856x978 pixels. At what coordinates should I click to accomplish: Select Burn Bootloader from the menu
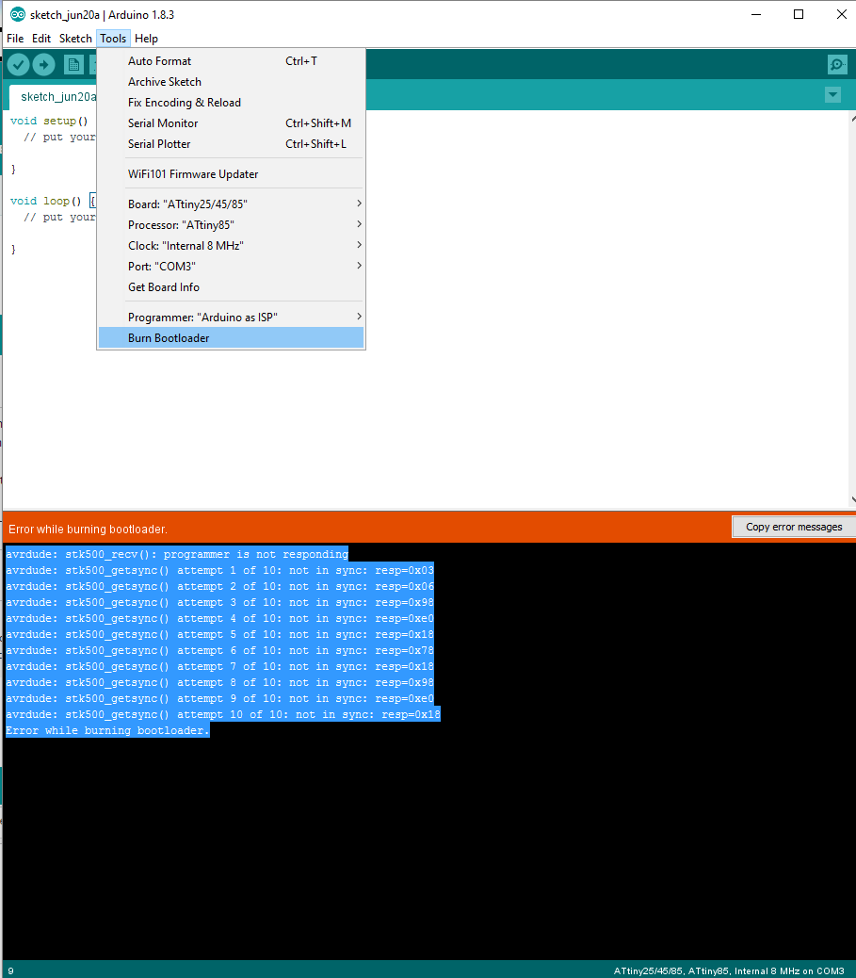tap(170, 337)
